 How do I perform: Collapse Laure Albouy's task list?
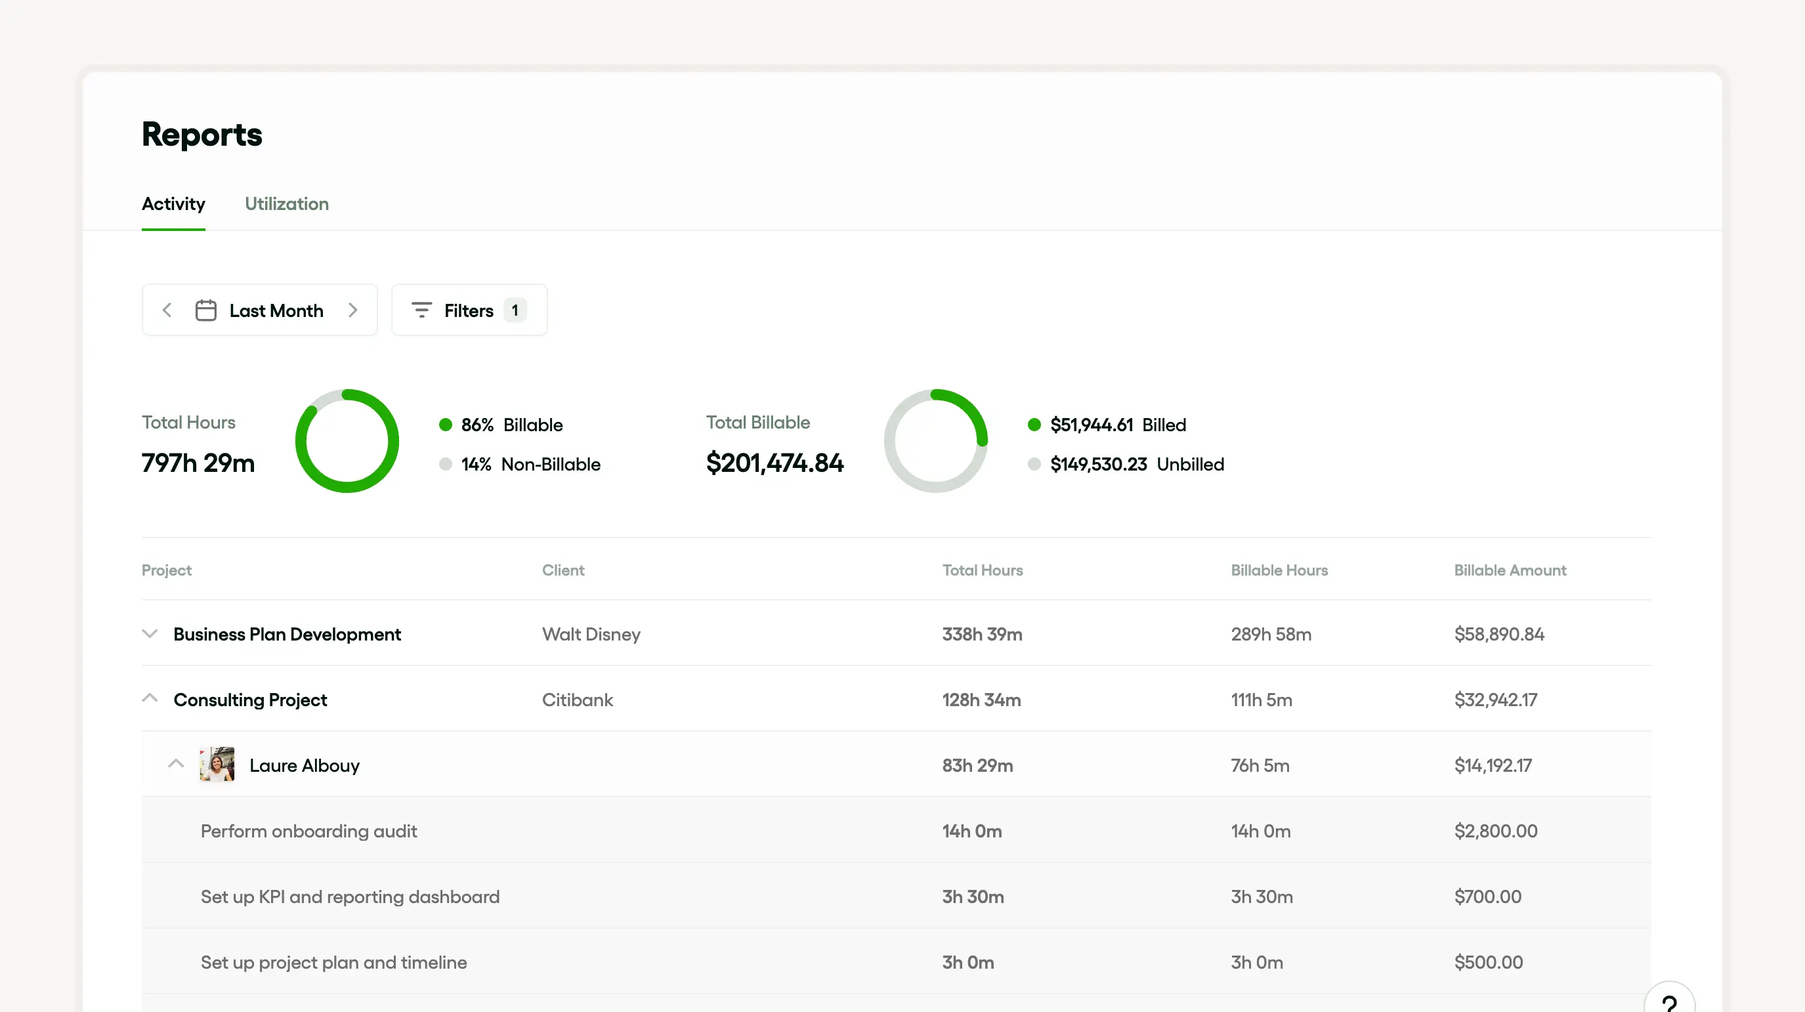(x=176, y=764)
